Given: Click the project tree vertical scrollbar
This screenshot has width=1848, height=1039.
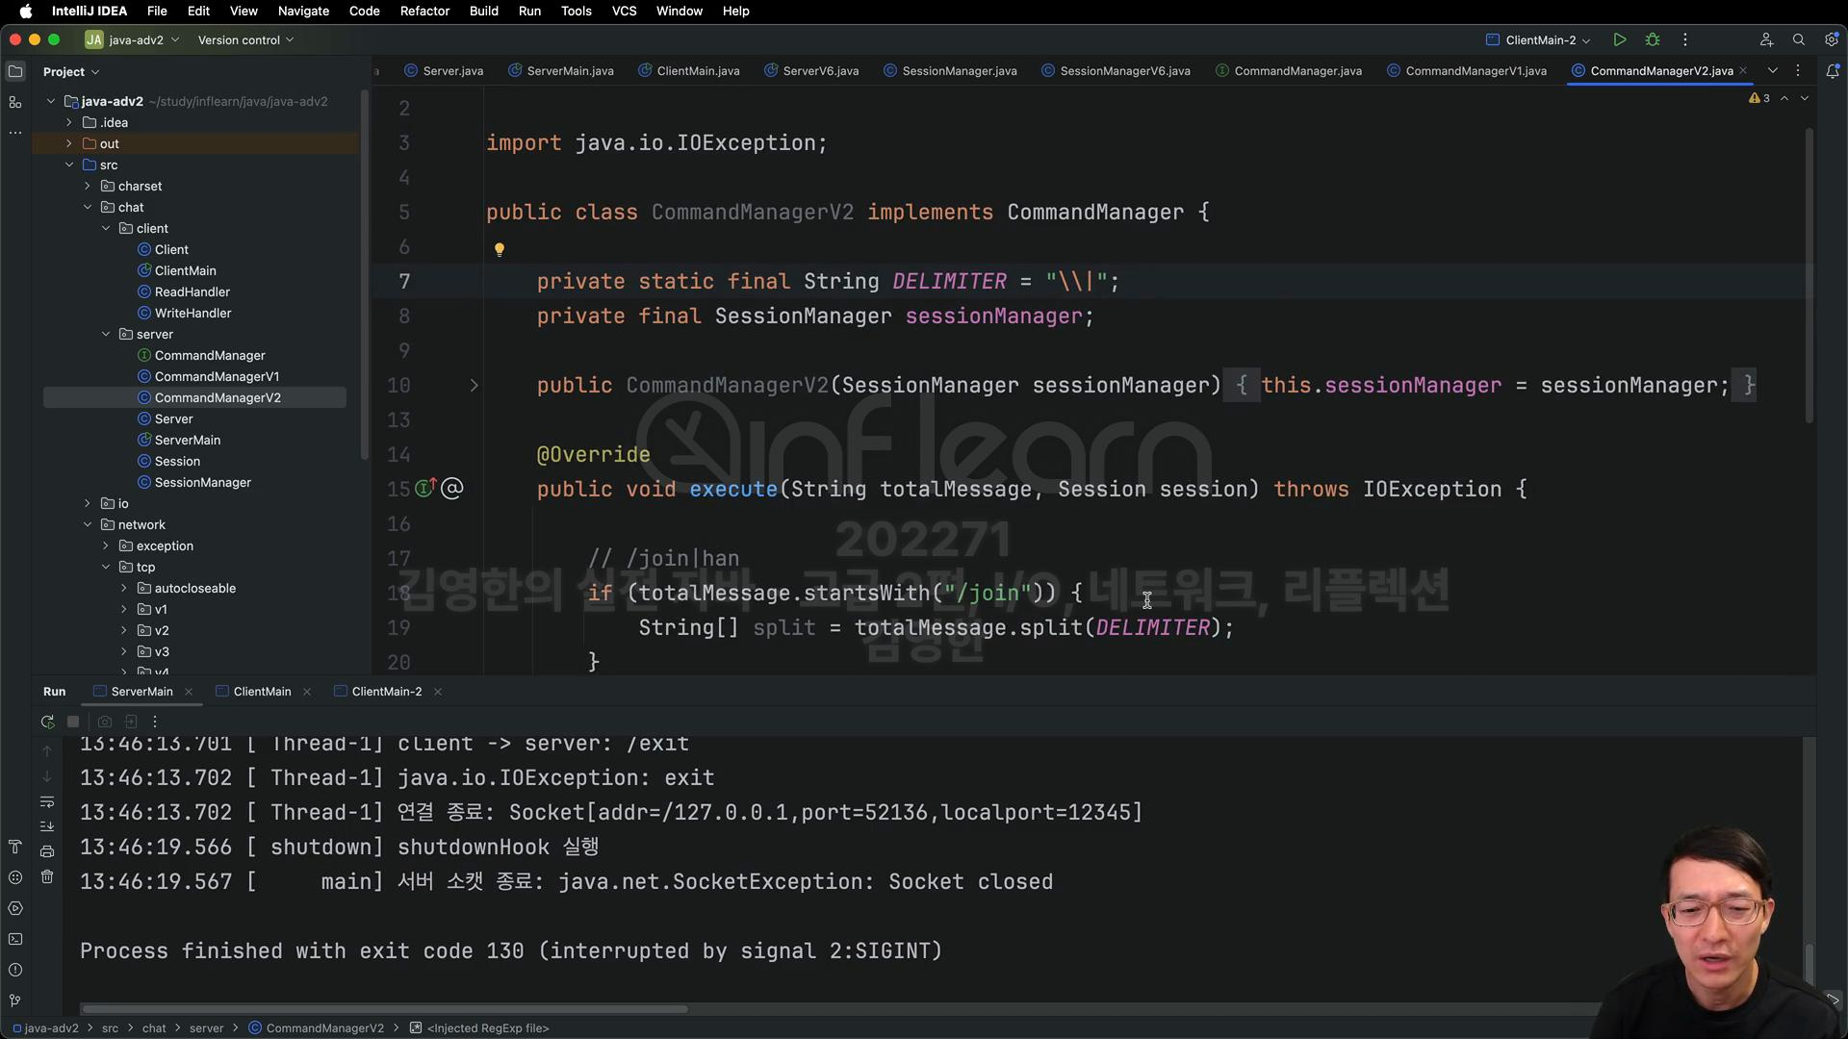Looking at the screenshot, I should click(x=364, y=274).
